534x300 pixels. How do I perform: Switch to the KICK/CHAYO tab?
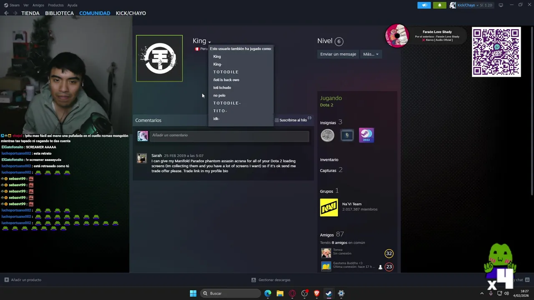131,13
